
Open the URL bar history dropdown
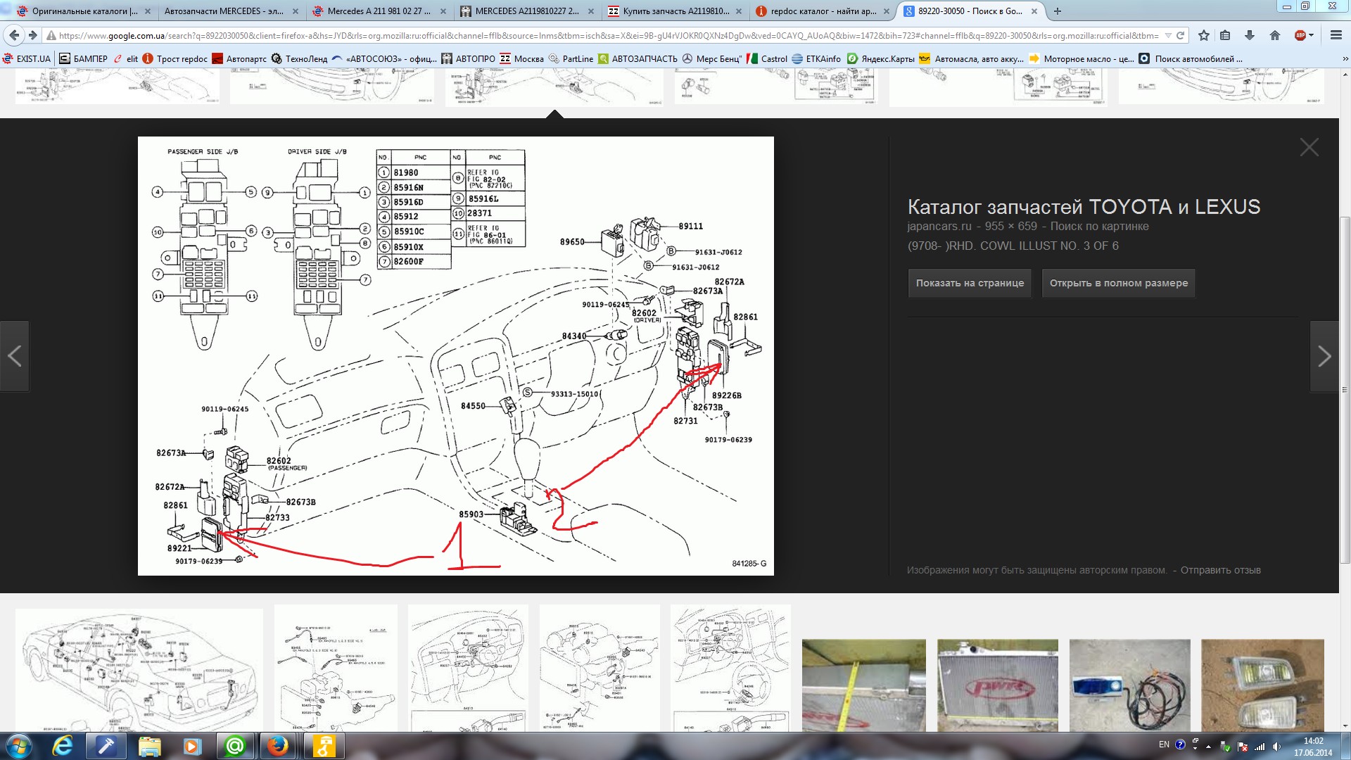pos(1168,35)
